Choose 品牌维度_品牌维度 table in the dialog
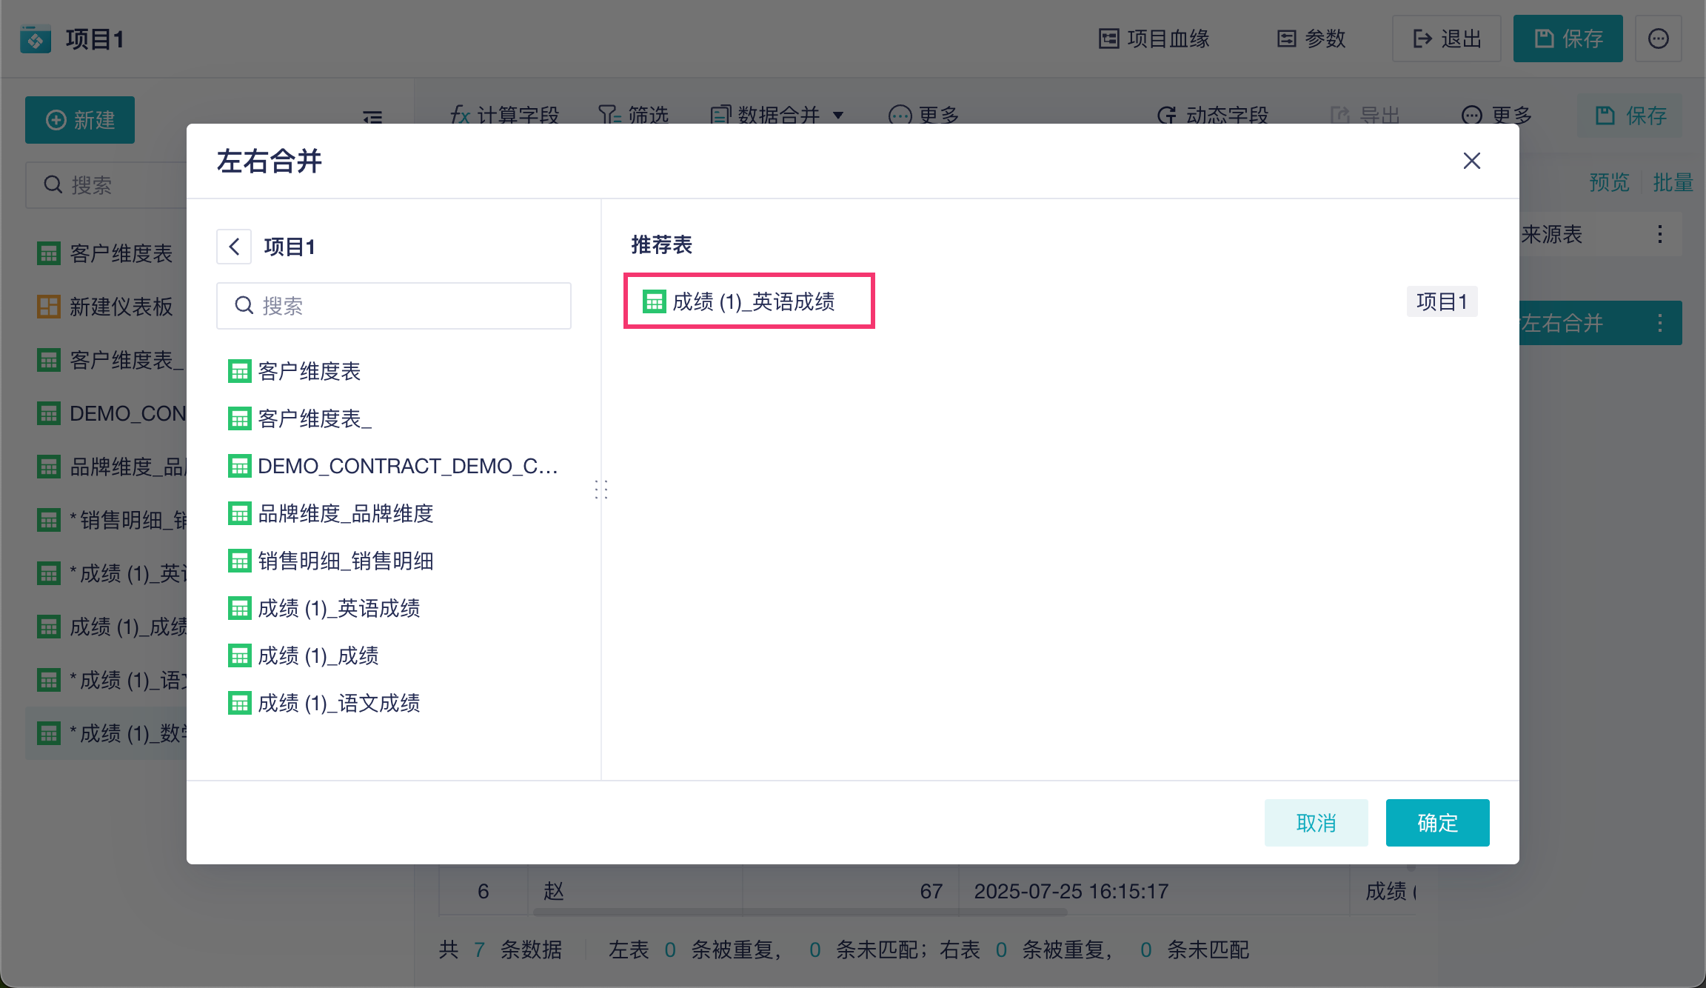Image resolution: width=1706 pixels, height=988 pixels. pyautogui.click(x=345, y=513)
